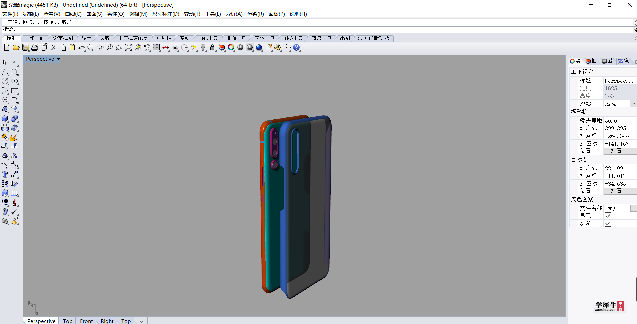Click the checkmark Check icon in sidebar

click(14, 212)
